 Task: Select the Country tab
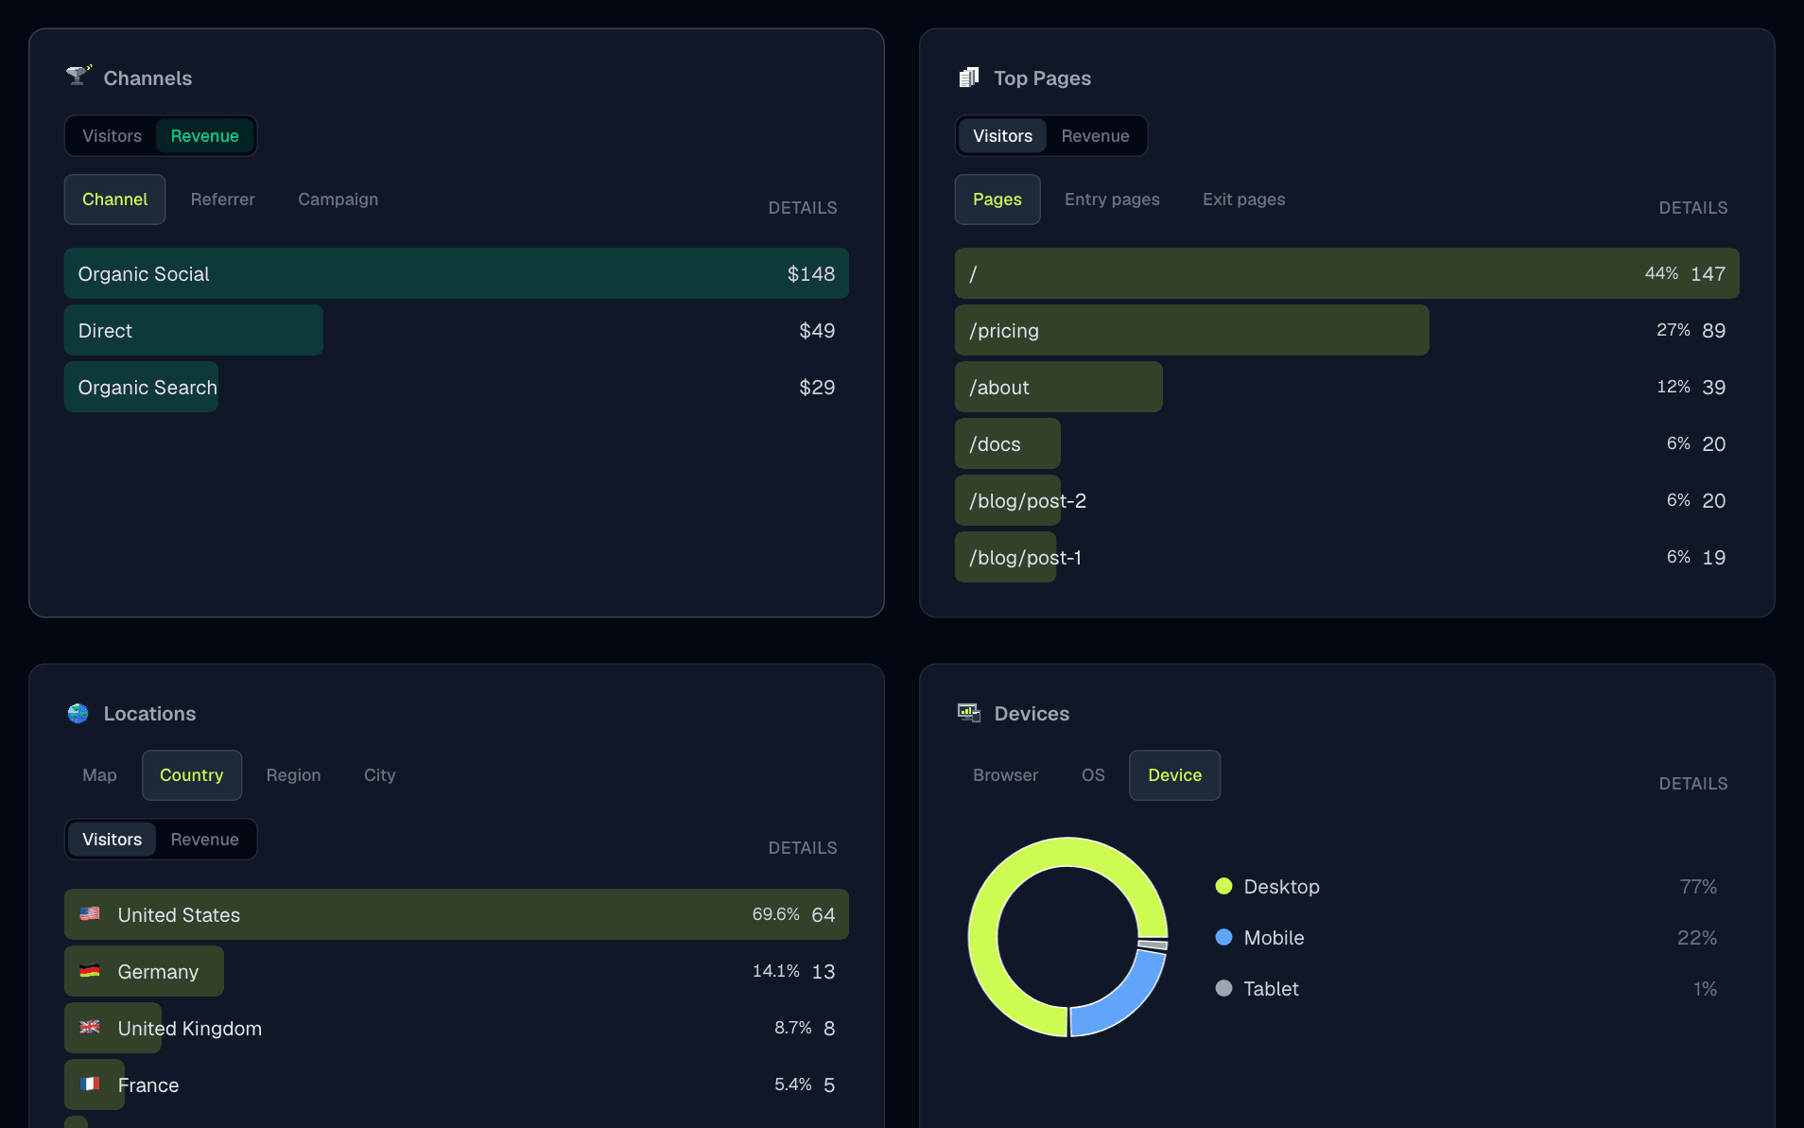(x=191, y=775)
